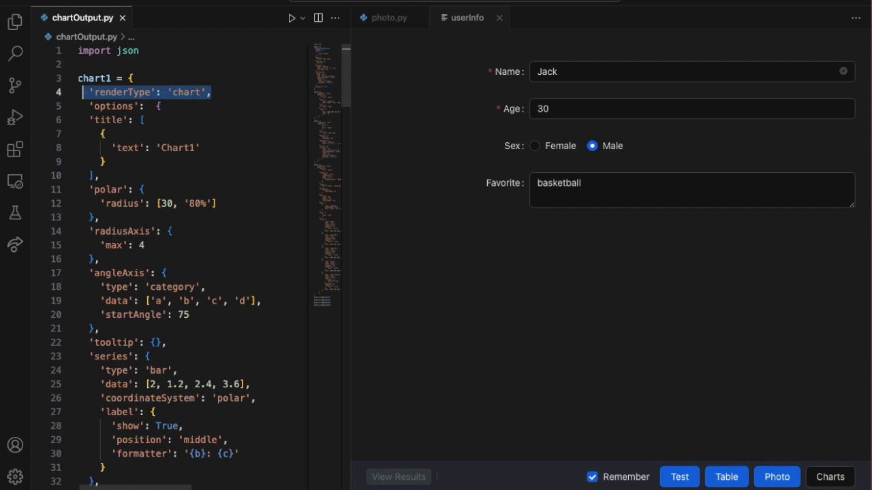Click the 'options' code line
This screenshot has height=490, width=872.
pyautogui.click(x=125, y=106)
